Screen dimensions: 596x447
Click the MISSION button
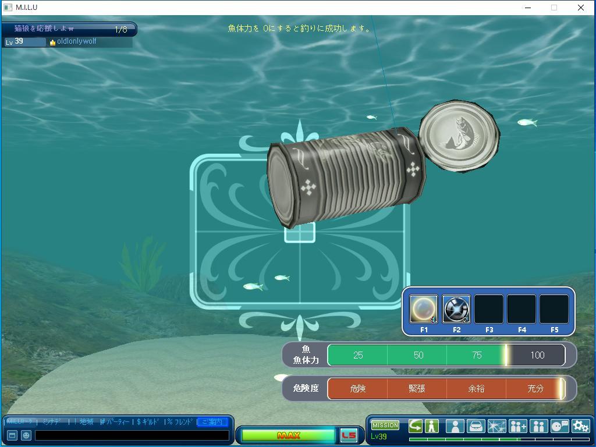pyautogui.click(x=385, y=425)
